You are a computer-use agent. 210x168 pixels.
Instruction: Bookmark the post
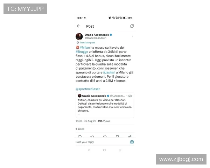[x=117, y=136]
